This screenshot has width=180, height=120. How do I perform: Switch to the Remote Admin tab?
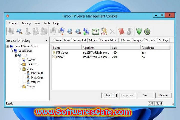pos(109,40)
